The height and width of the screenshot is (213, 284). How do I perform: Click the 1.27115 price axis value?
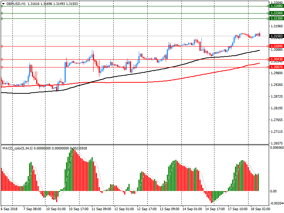click(x=277, y=132)
